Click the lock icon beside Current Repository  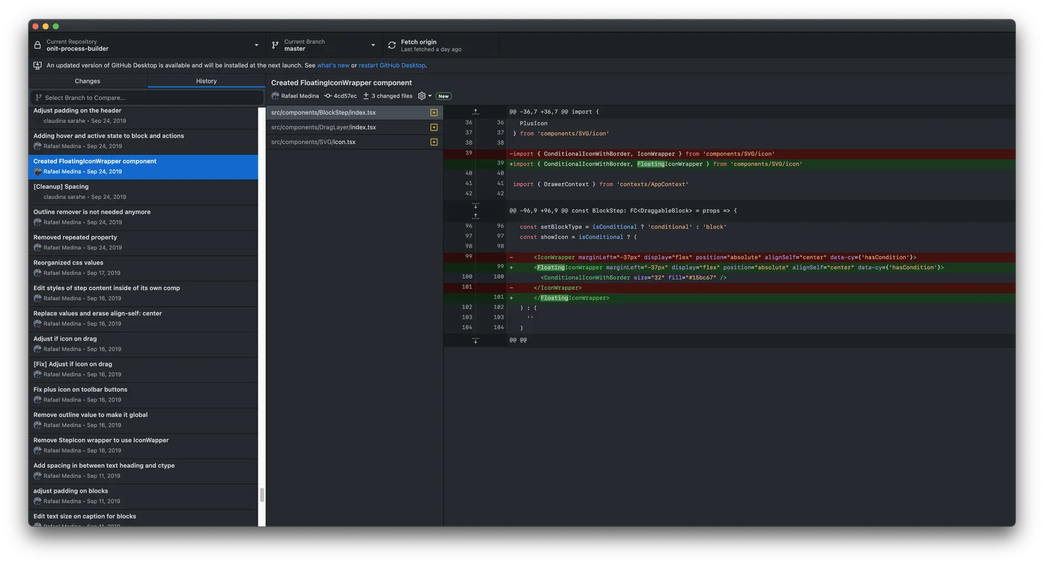coord(37,45)
